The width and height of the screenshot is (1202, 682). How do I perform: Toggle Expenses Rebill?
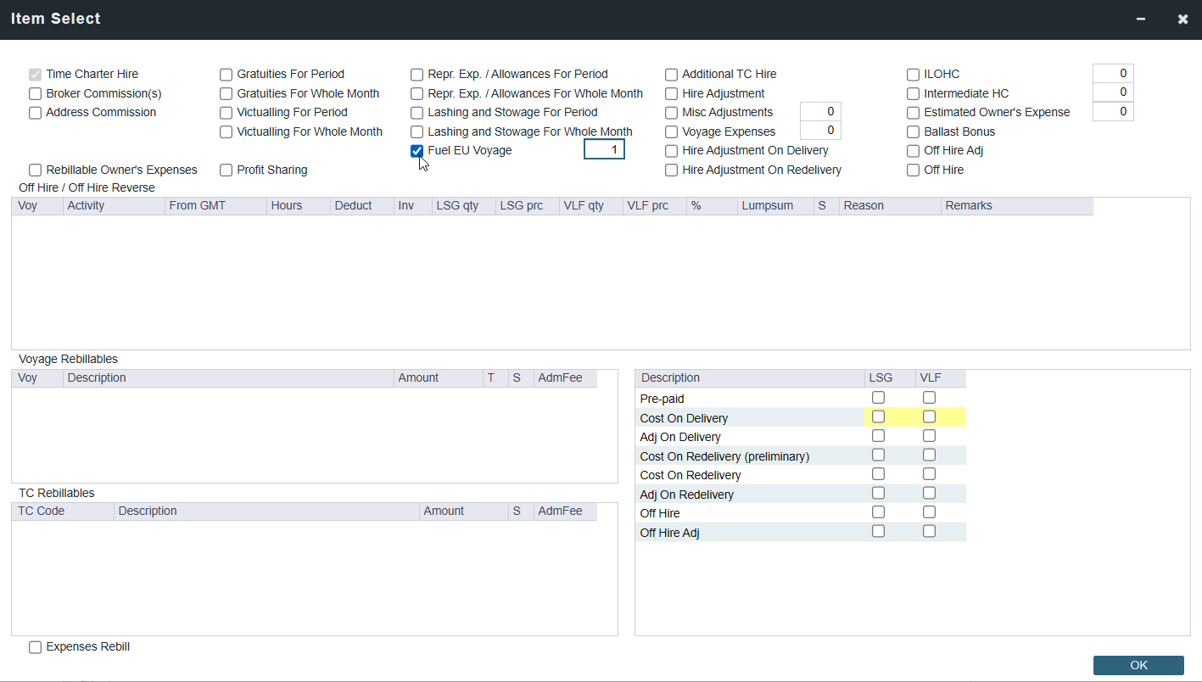tap(35, 646)
